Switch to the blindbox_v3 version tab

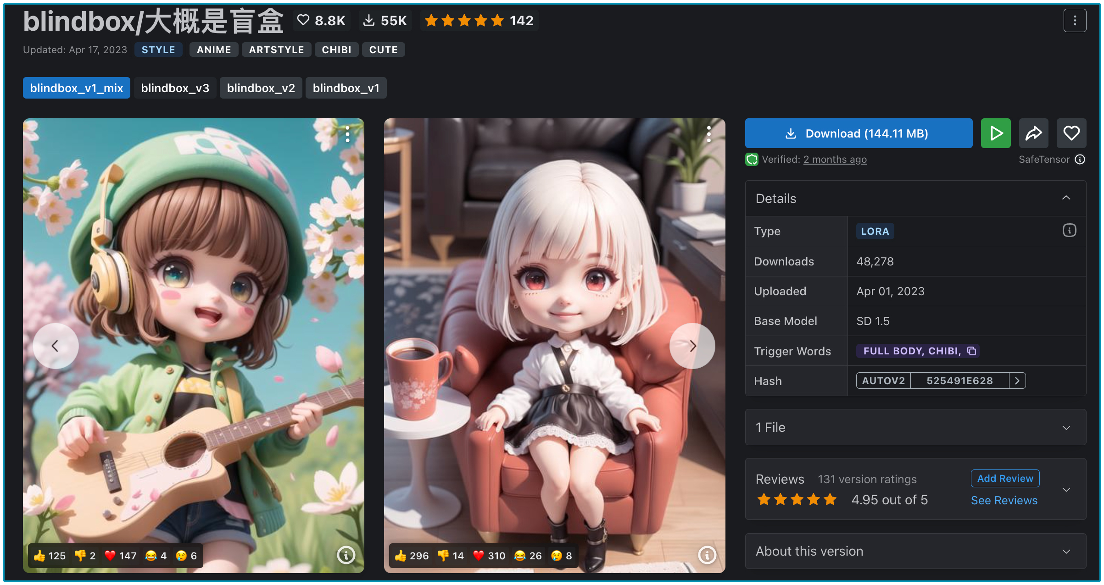point(175,88)
